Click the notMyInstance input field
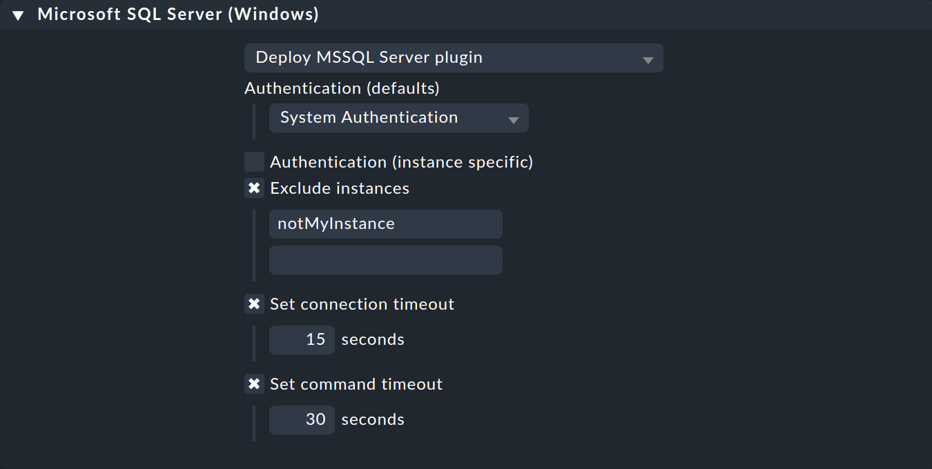The width and height of the screenshot is (932, 469). pos(385,224)
